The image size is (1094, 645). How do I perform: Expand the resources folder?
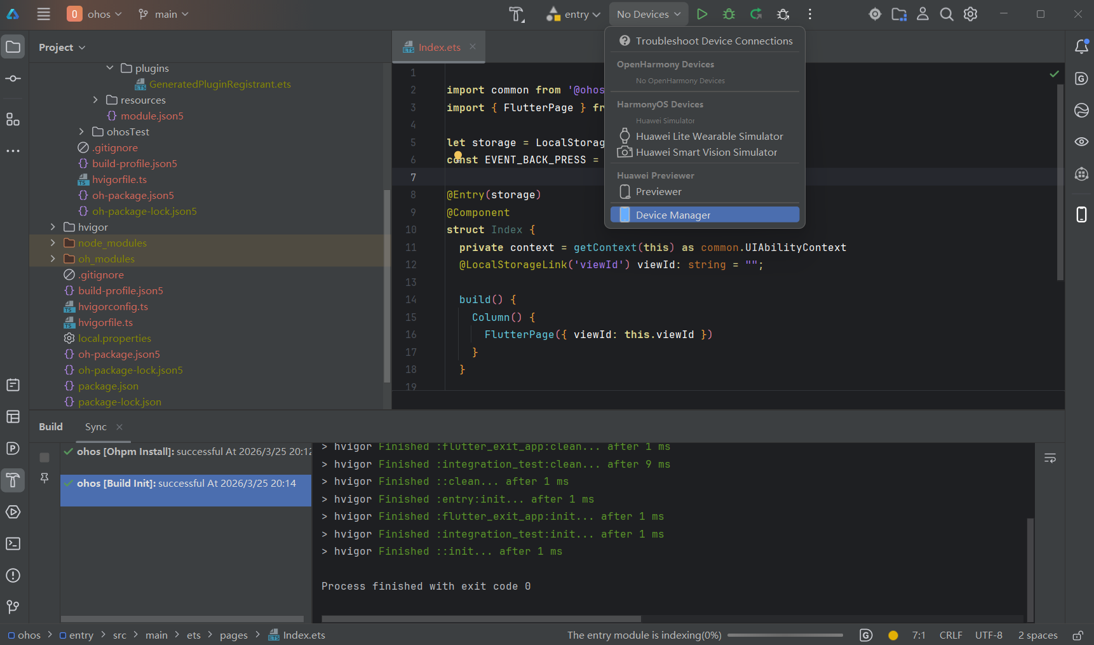(x=95, y=100)
